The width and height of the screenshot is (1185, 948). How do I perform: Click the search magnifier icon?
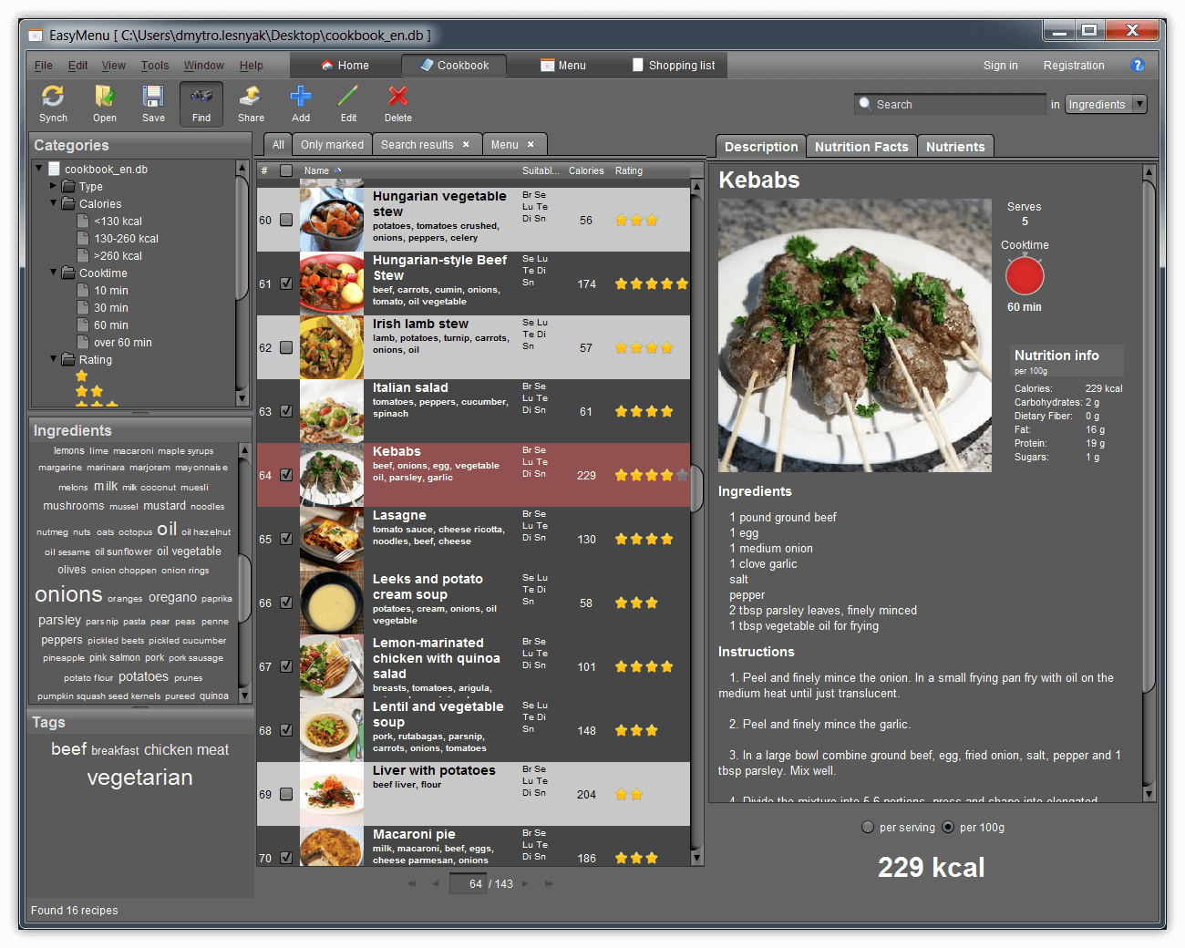pyautogui.click(x=864, y=103)
